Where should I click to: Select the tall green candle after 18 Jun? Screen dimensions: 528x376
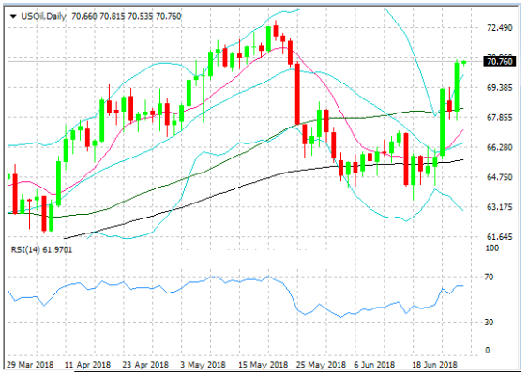[x=442, y=122]
